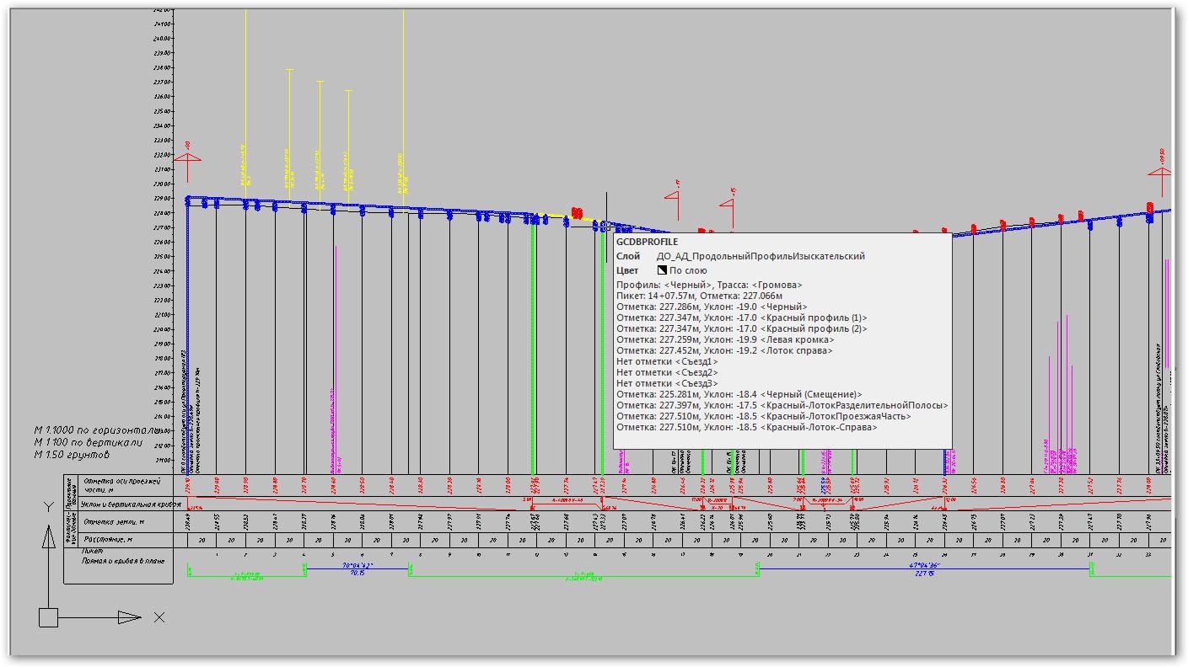Click the crosshair pickbox on the profile line
The height and width of the screenshot is (667, 1188).
[x=605, y=227]
